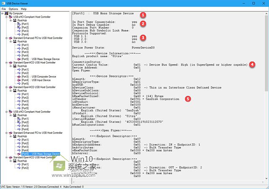Collapse Enhanced PCI controller holding highlighted Port5
The width and height of the screenshot is (269, 189).
7,133
